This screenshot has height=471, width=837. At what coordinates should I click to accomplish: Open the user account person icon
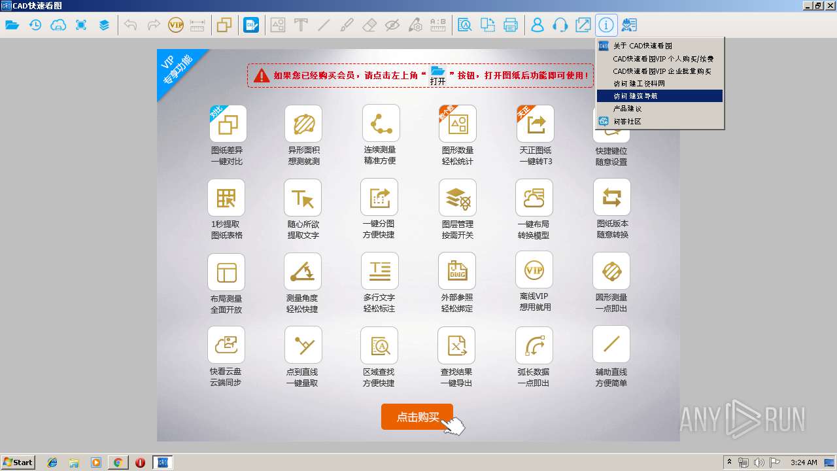click(538, 26)
